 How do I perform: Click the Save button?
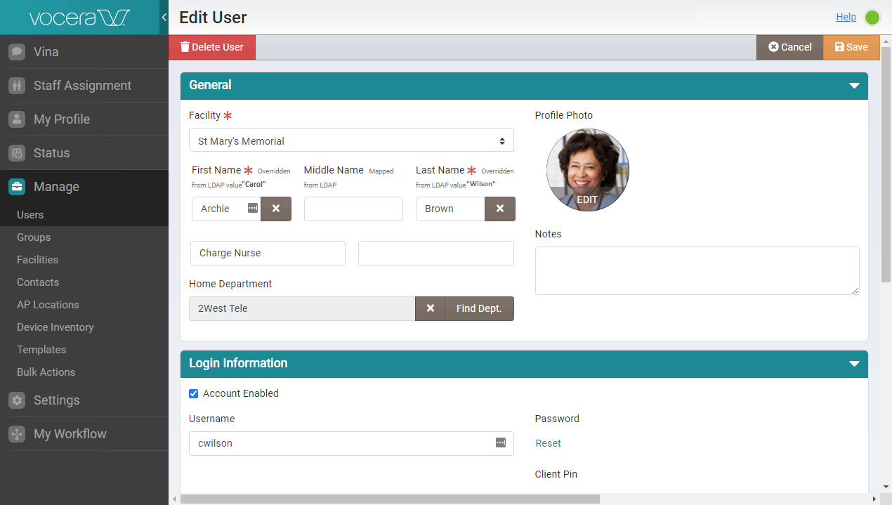pyautogui.click(x=851, y=47)
